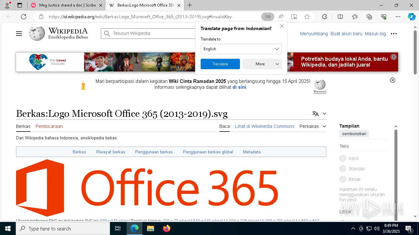Click blue Translate button
The image size is (419, 235).
(220, 64)
